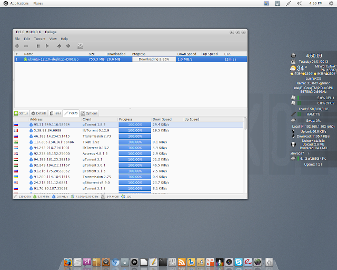Open the audio mixer sliders dock icon
Viewport: 337px width, 270px height.
(x=172, y=262)
